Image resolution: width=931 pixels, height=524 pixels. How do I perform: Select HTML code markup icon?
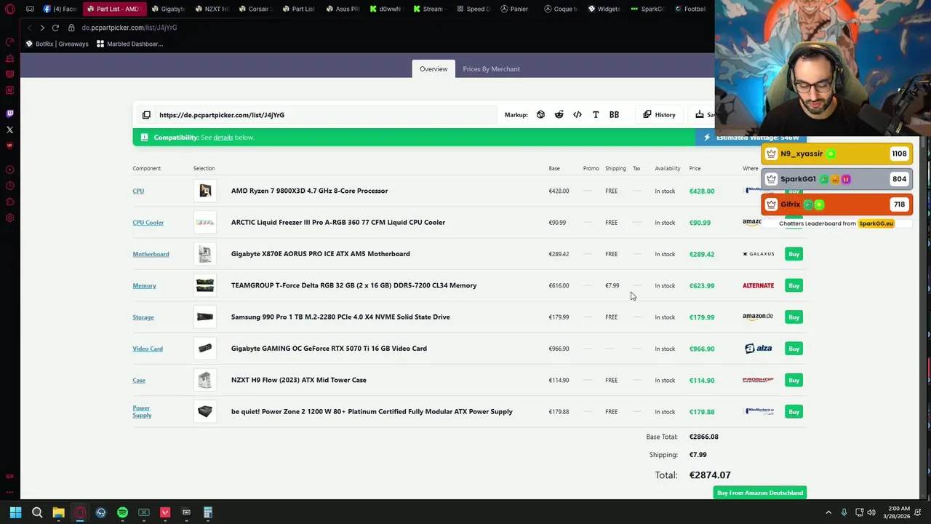click(578, 115)
